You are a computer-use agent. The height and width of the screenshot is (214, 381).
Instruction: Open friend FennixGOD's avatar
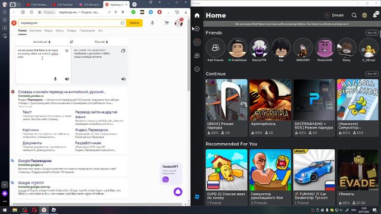click(x=324, y=48)
